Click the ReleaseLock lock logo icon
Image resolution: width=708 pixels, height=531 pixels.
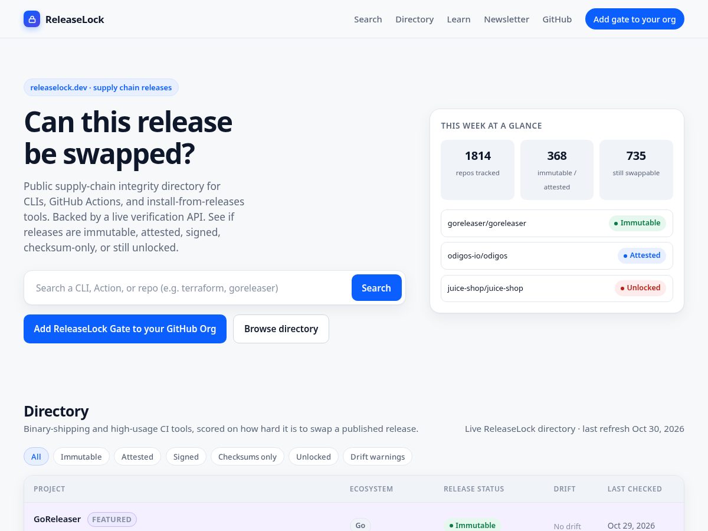click(32, 19)
